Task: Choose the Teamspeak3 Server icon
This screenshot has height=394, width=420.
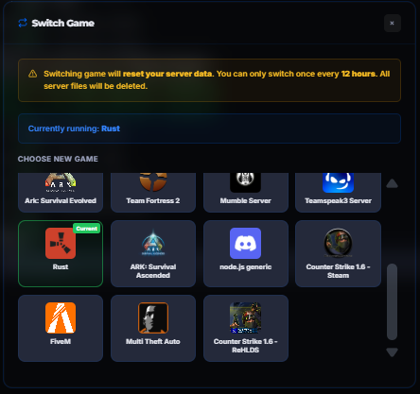Action: point(338,182)
